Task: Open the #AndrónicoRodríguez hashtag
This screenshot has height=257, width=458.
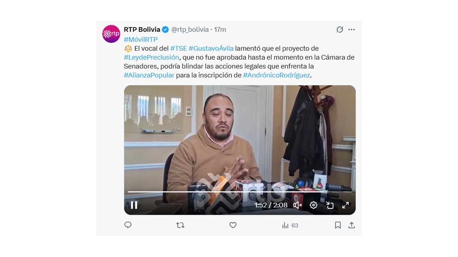Action: [x=277, y=75]
